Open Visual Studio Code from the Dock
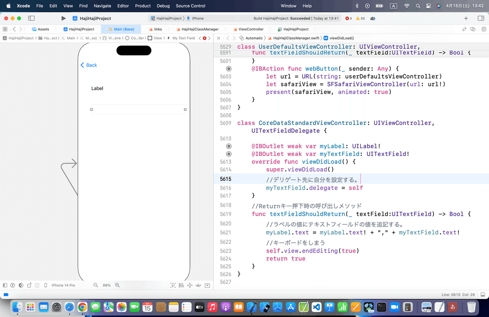Screen dimensions: 489x317 [x=317, y=307]
